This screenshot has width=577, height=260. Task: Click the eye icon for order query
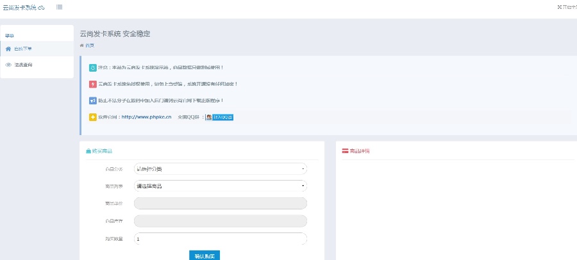(8, 65)
